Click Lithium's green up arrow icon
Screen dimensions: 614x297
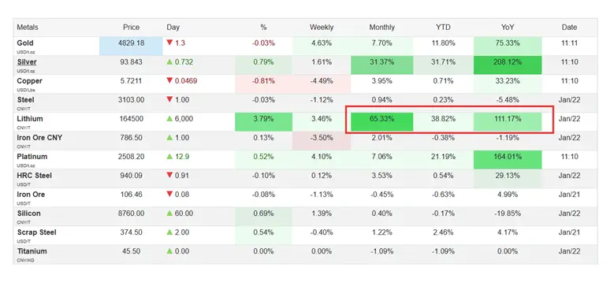coord(169,119)
